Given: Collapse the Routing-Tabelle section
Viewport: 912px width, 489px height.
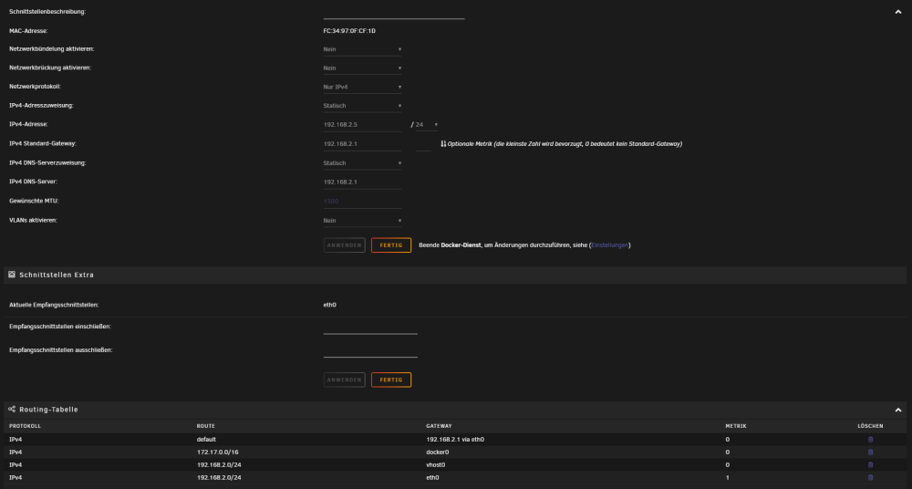Looking at the screenshot, I should coord(898,410).
